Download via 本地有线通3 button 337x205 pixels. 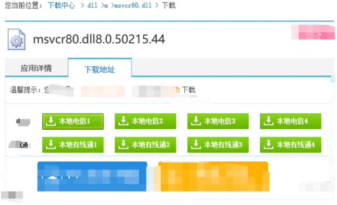pyautogui.click(x=218, y=145)
